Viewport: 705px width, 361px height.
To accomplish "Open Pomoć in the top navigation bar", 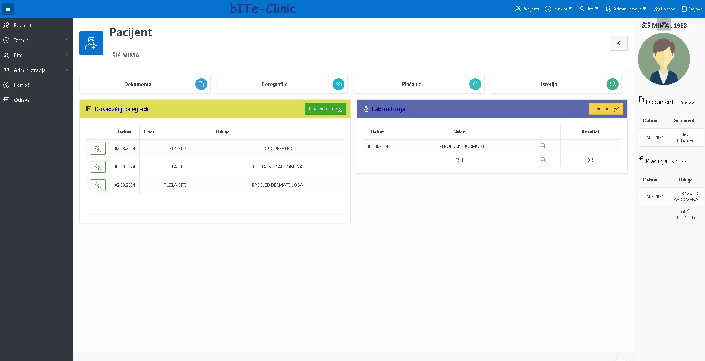I will (x=664, y=9).
